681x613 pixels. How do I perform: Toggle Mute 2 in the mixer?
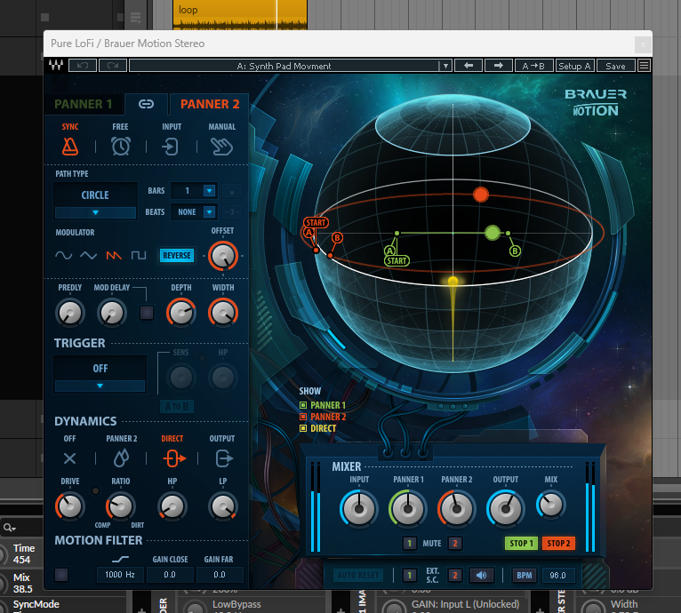point(454,543)
